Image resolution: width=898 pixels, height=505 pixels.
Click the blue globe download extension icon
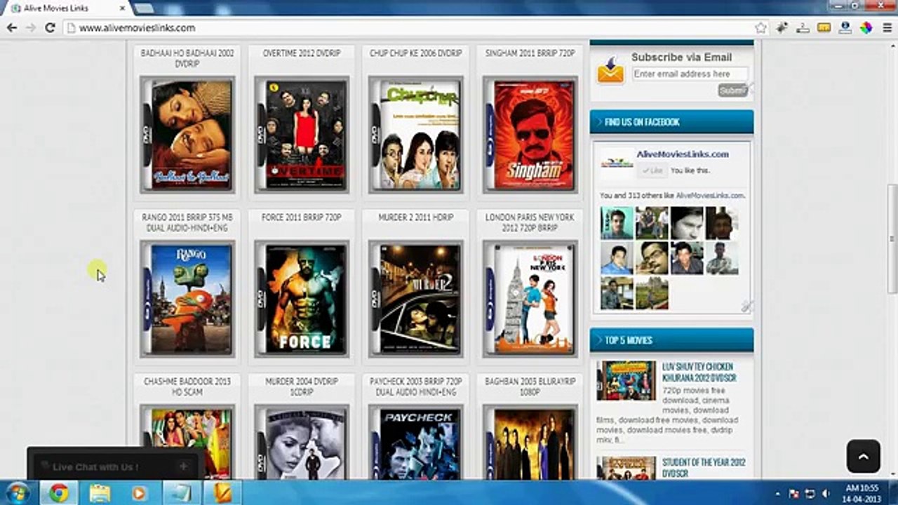(845, 28)
